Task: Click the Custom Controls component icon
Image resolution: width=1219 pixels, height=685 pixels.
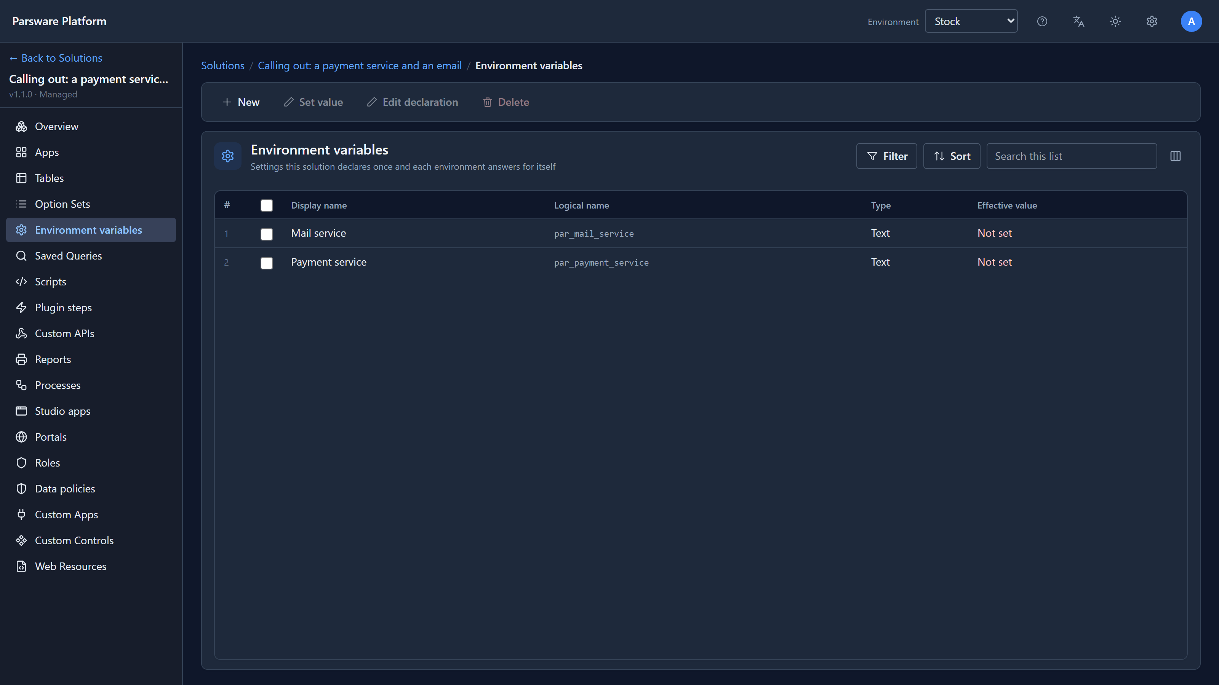Action: coord(21,540)
